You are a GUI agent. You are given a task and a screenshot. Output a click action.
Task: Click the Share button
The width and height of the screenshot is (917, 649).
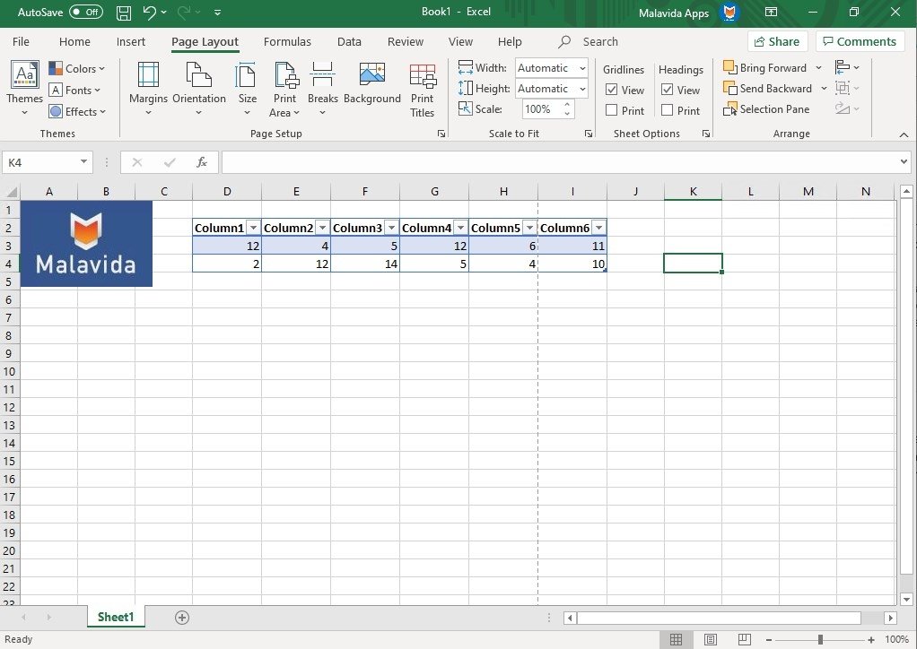[777, 41]
